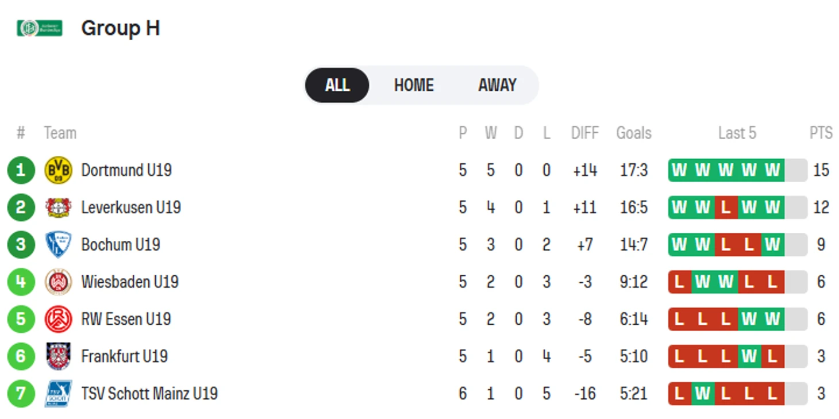Click the RW Essen U19 club crest
Image resolution: width=839 pixels, height=419 pixels.
tap(58, 320)
